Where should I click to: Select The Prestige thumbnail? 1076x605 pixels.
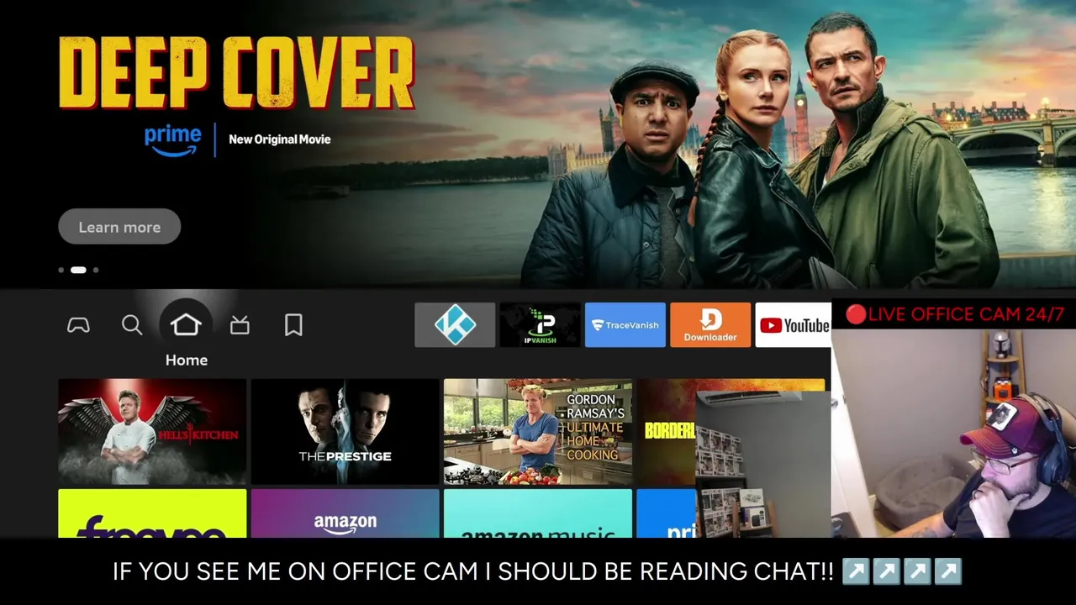(345, 431)
